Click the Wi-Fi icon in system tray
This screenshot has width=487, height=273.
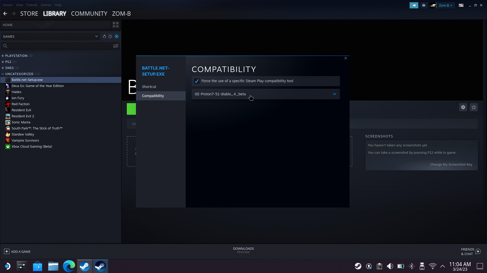432,266
